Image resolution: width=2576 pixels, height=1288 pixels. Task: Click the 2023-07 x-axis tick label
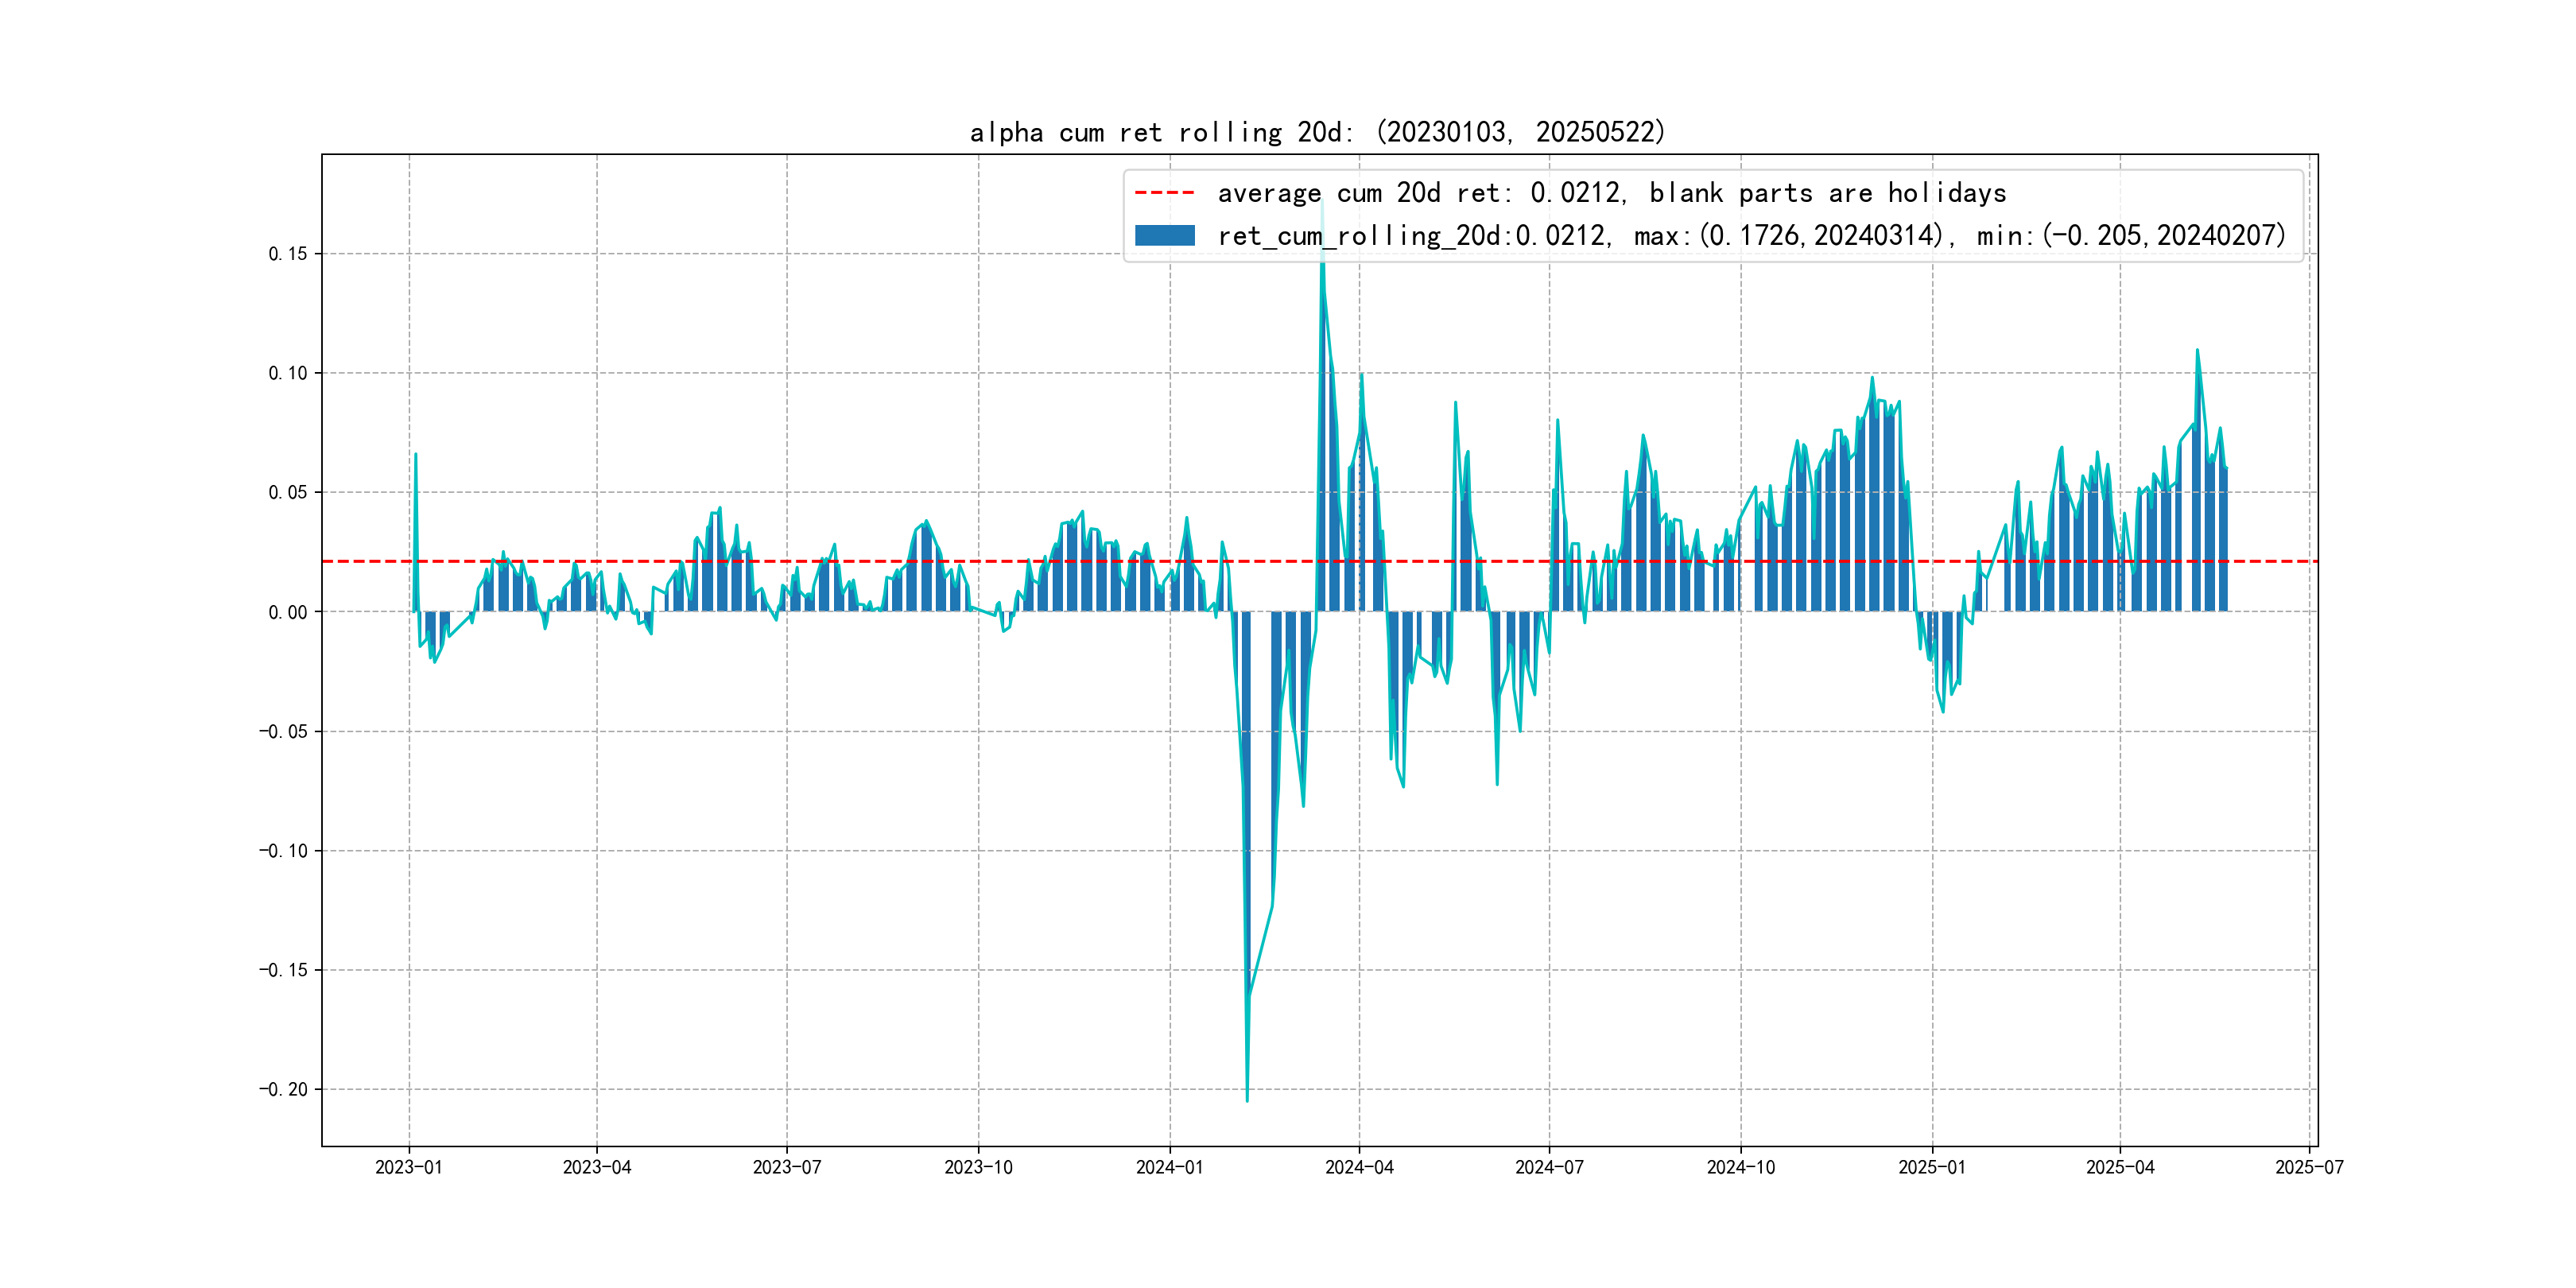787,1167
